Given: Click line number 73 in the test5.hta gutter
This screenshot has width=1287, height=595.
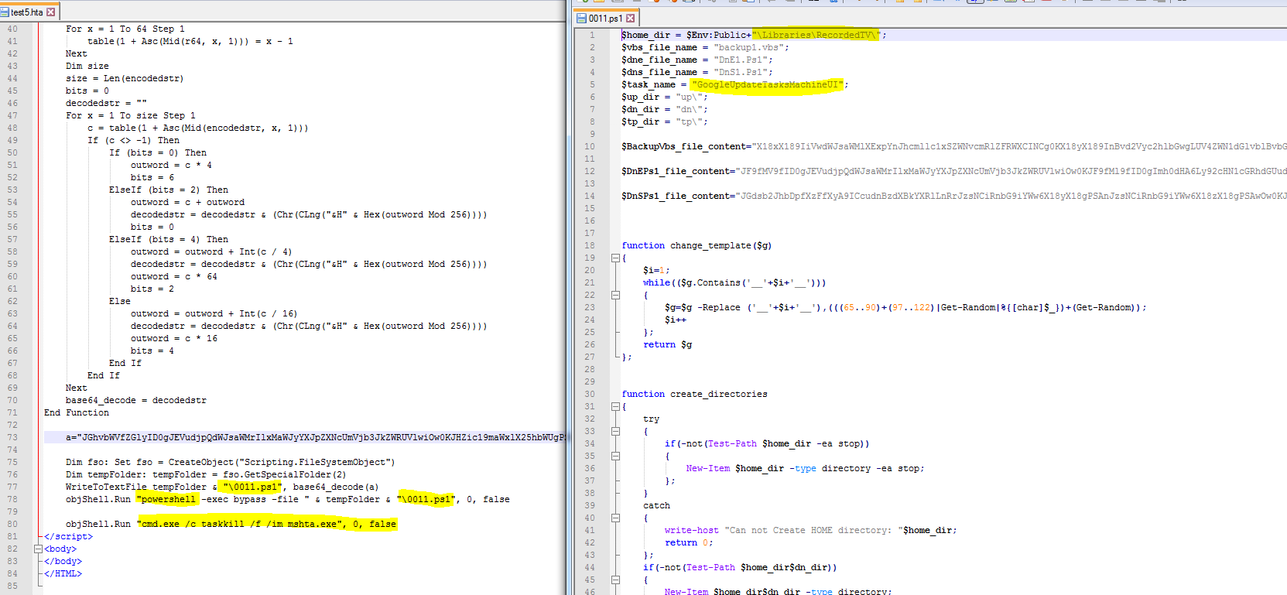Looking at the screenshot, I should tap(12, 437).
